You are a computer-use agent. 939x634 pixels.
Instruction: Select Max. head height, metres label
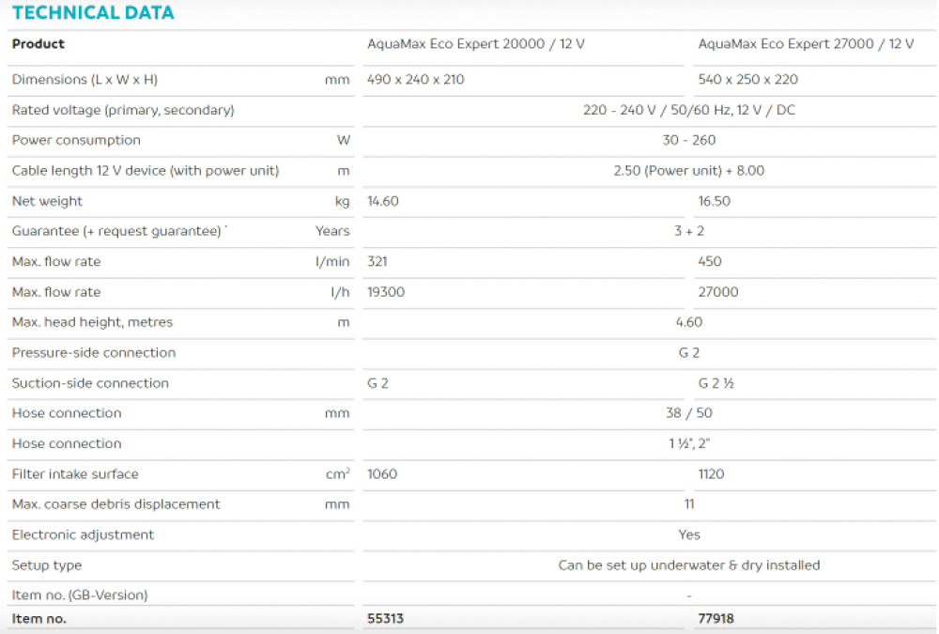pyautogui.click(x=92, y=322)
